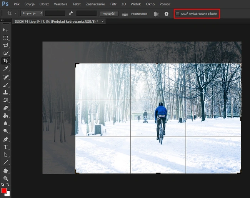This screenshot has height=198, width=250.
Task: Open the Filtr menu
Action: click(113, 4)
